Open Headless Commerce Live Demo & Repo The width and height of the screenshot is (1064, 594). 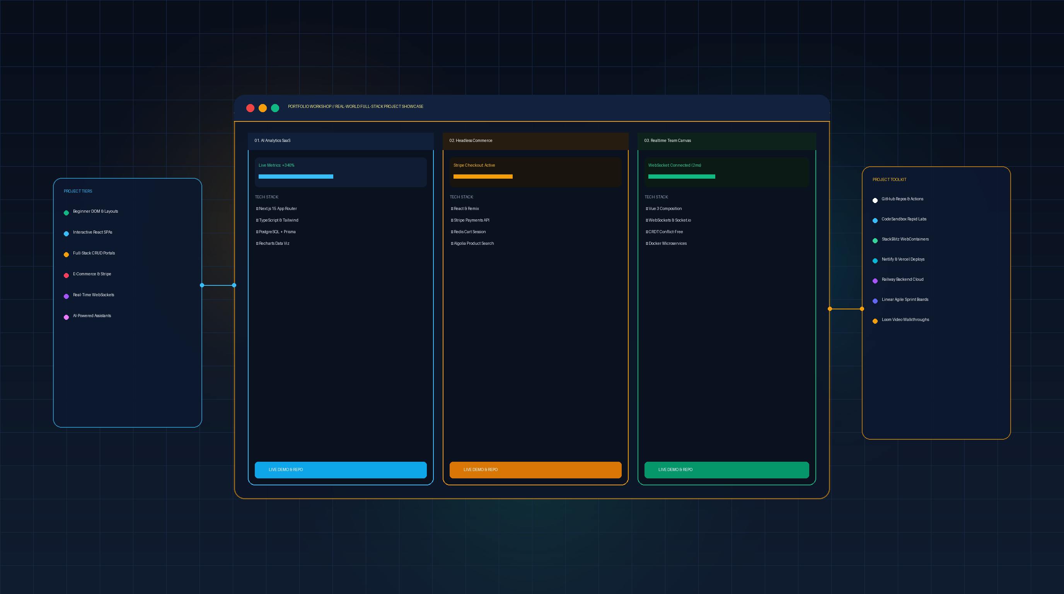(x=535, y=469)
